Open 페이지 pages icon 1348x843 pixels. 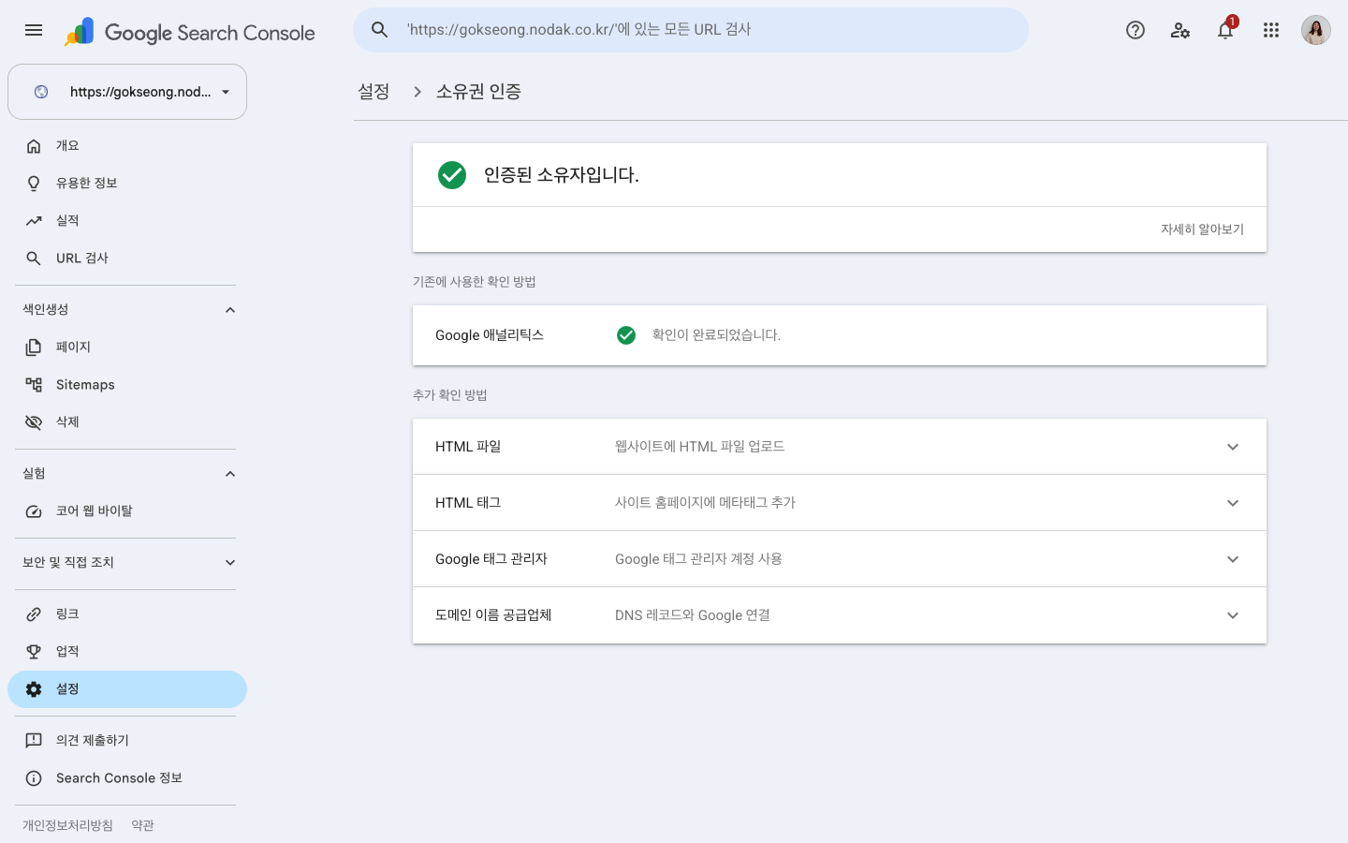(x=34, y=348)
